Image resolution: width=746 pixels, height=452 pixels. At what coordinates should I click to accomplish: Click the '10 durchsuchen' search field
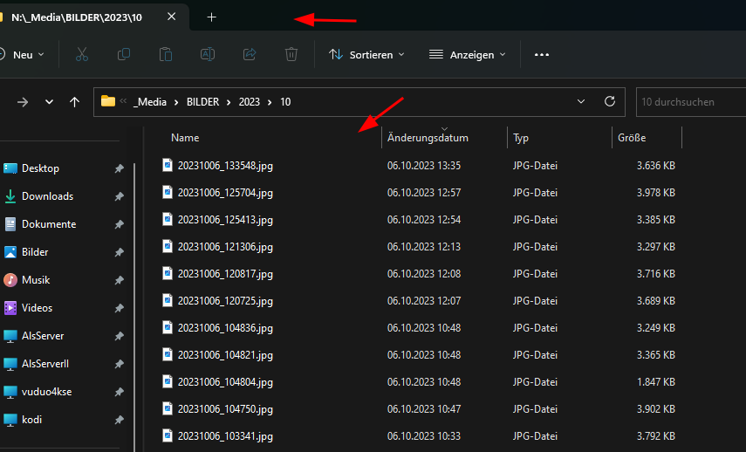tap(691, 102)
